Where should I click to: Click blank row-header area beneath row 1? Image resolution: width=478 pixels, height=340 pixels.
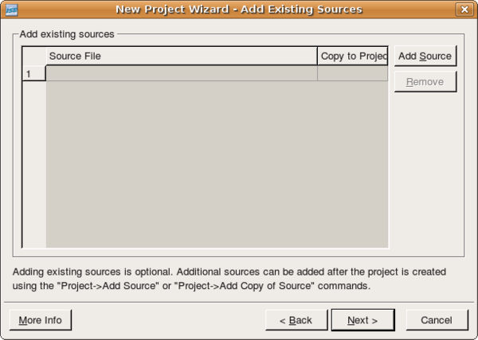pyautogui.click(x=34, y=165)
